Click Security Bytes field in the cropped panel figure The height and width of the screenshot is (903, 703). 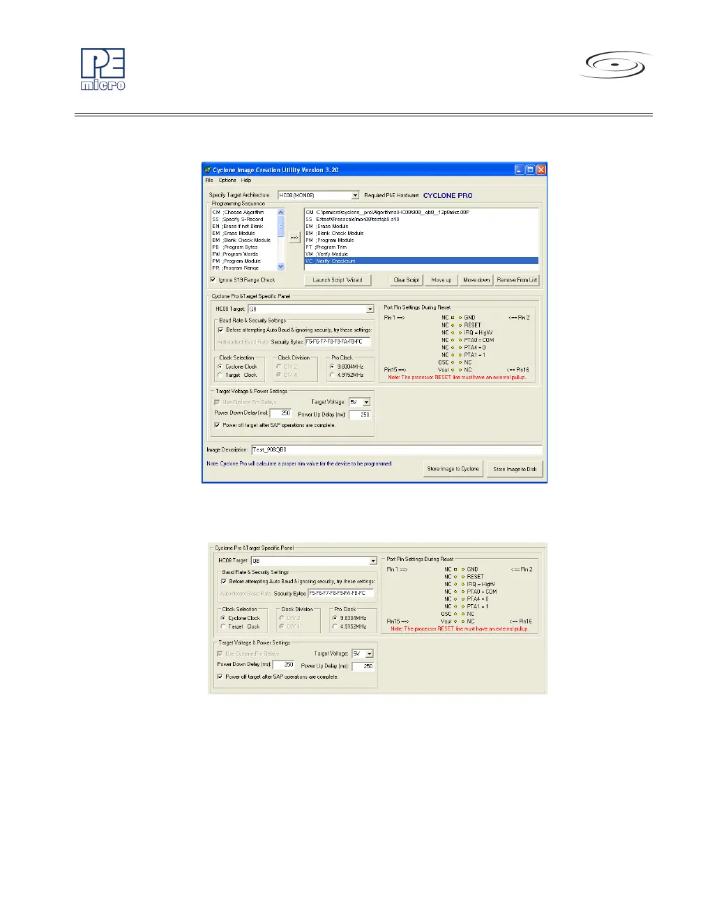point(340,594)
